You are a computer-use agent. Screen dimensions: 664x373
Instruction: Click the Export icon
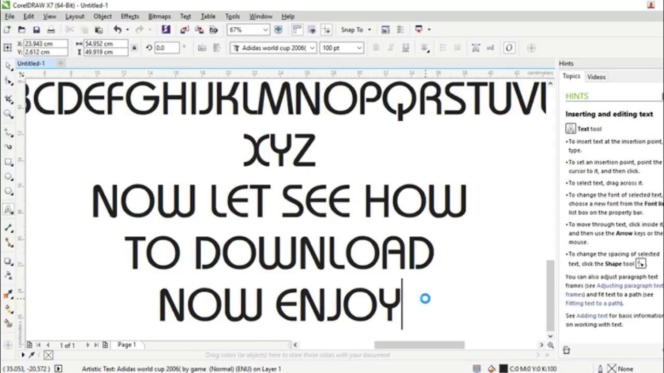click(x=199, y=30)
